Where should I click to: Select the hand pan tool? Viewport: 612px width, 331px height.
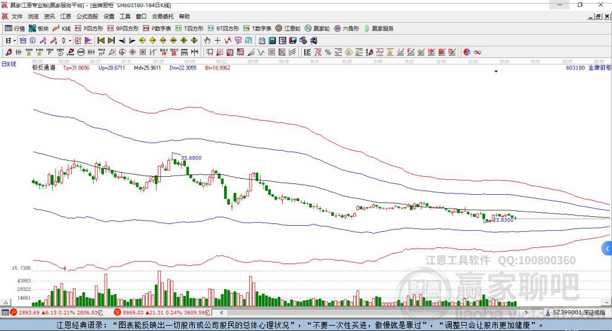(x=207, y=41)
